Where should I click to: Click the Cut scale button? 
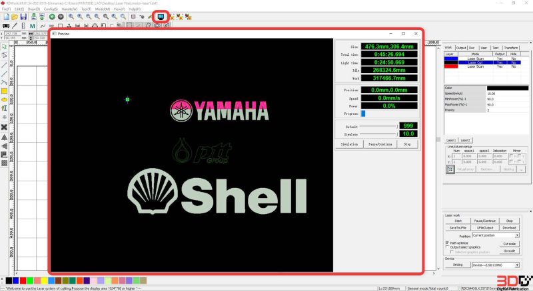pos(509,244)
